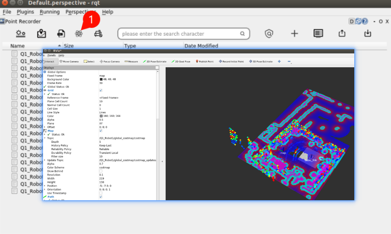Expand the Position property row
391x234 pixels.
click(44, 185)
